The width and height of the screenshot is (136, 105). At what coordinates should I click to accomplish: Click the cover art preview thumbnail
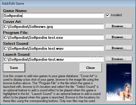point(119,82)
